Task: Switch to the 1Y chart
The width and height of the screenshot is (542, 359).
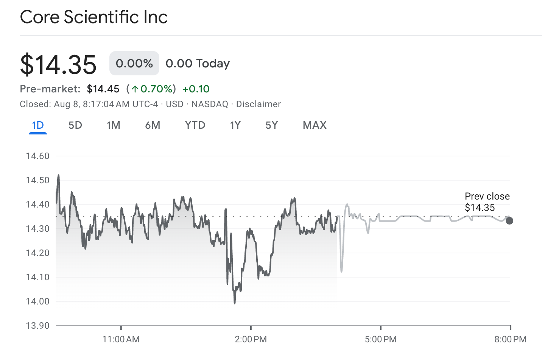Action: tap(235, 125)
